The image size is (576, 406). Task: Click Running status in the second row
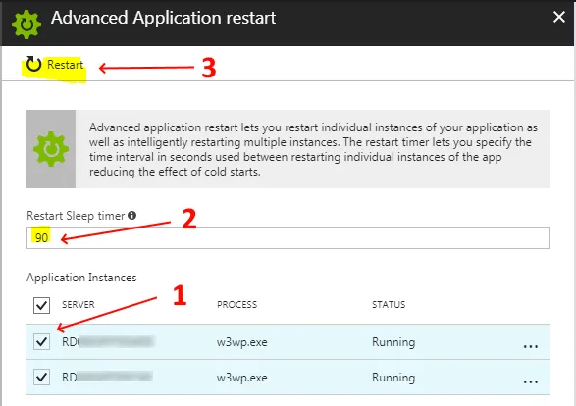(393, 378)
